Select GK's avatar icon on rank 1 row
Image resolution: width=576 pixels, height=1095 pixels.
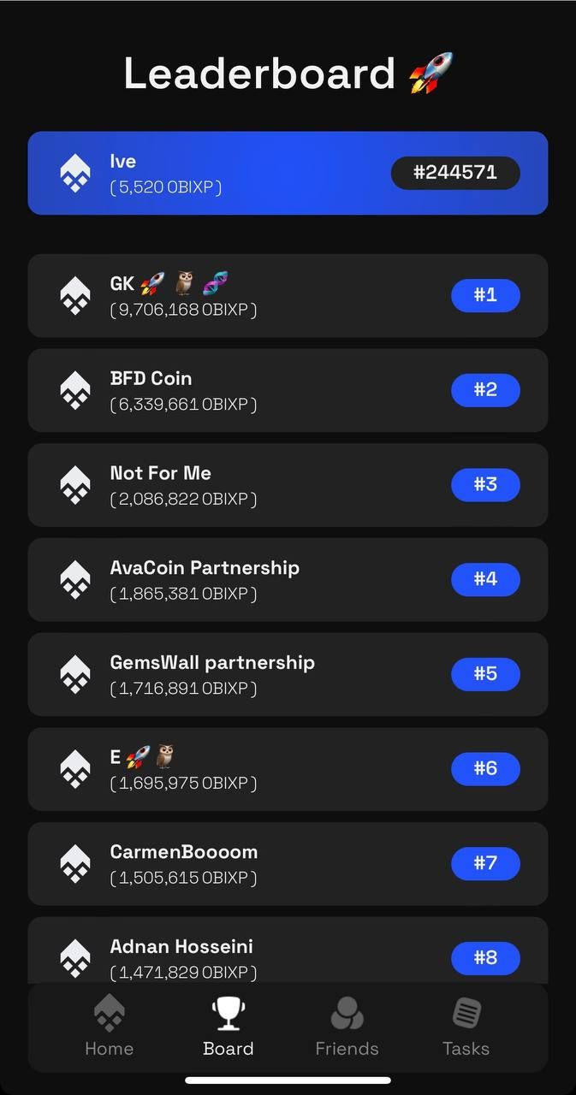click(x=74, y=295)
